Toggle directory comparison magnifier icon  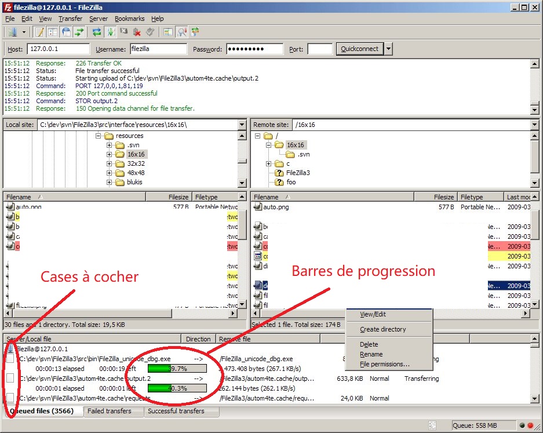coord(181,32)
